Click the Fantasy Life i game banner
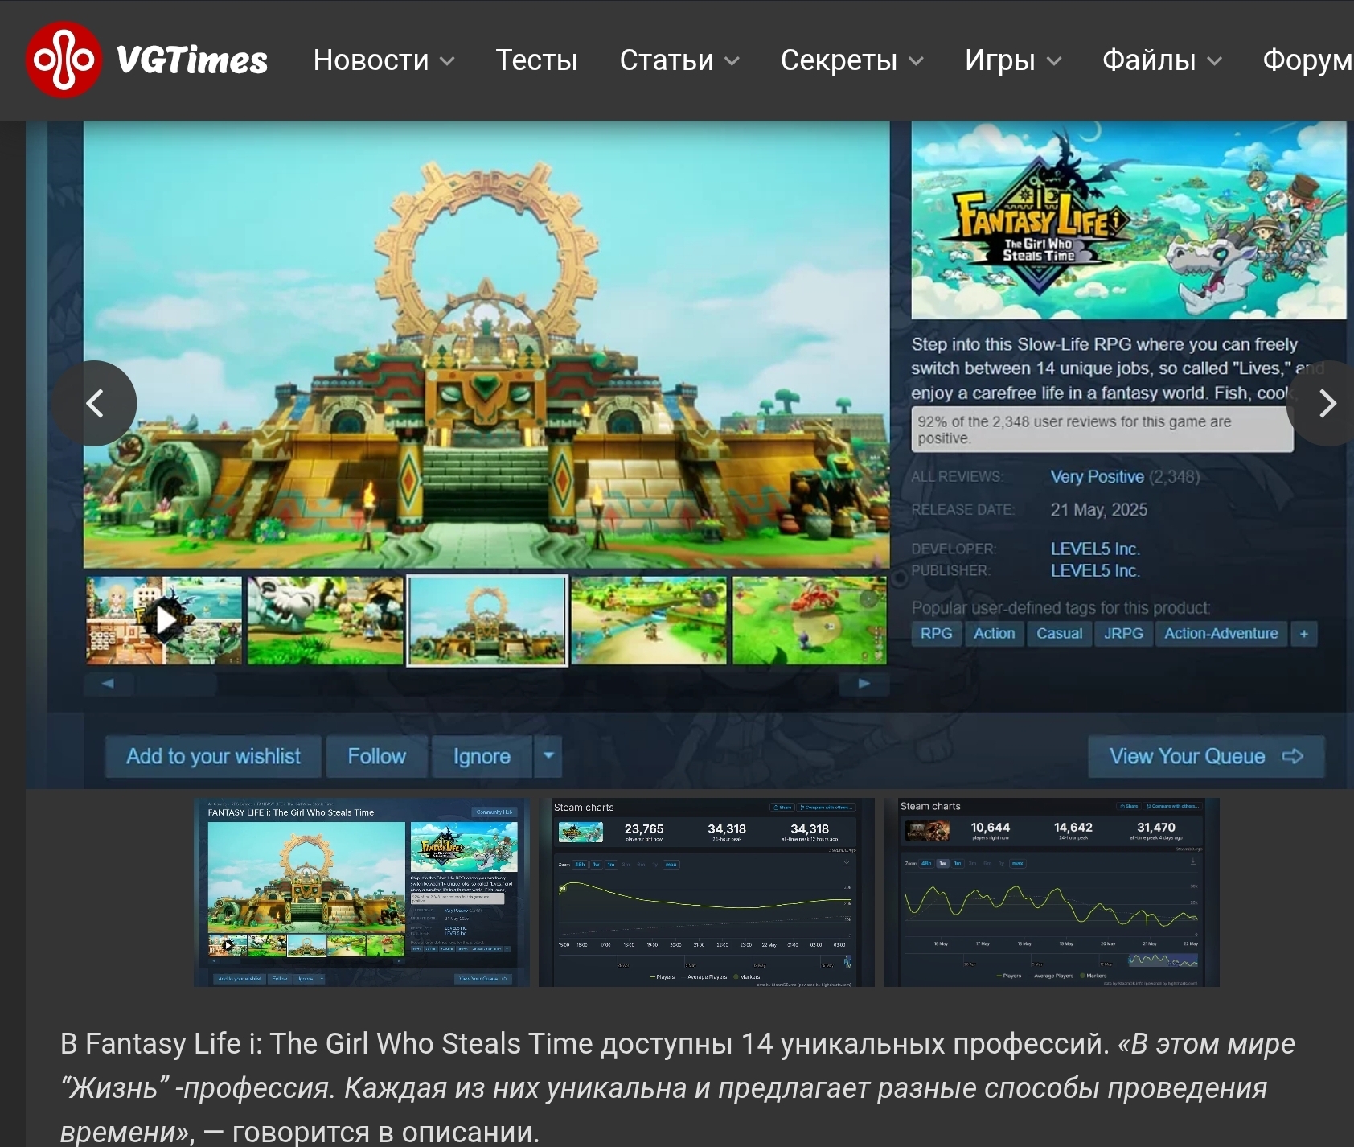Image resolution: width=1354 pixels, height=1147 pixels. [1129, 220]
